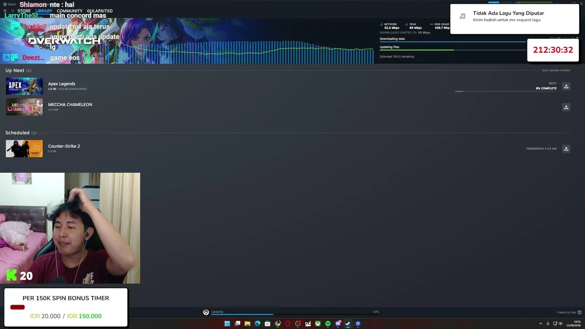Screen dimensions: 585x329
Task: Select the Apex Legends thumbnail
Action: [x=24, y=86]
